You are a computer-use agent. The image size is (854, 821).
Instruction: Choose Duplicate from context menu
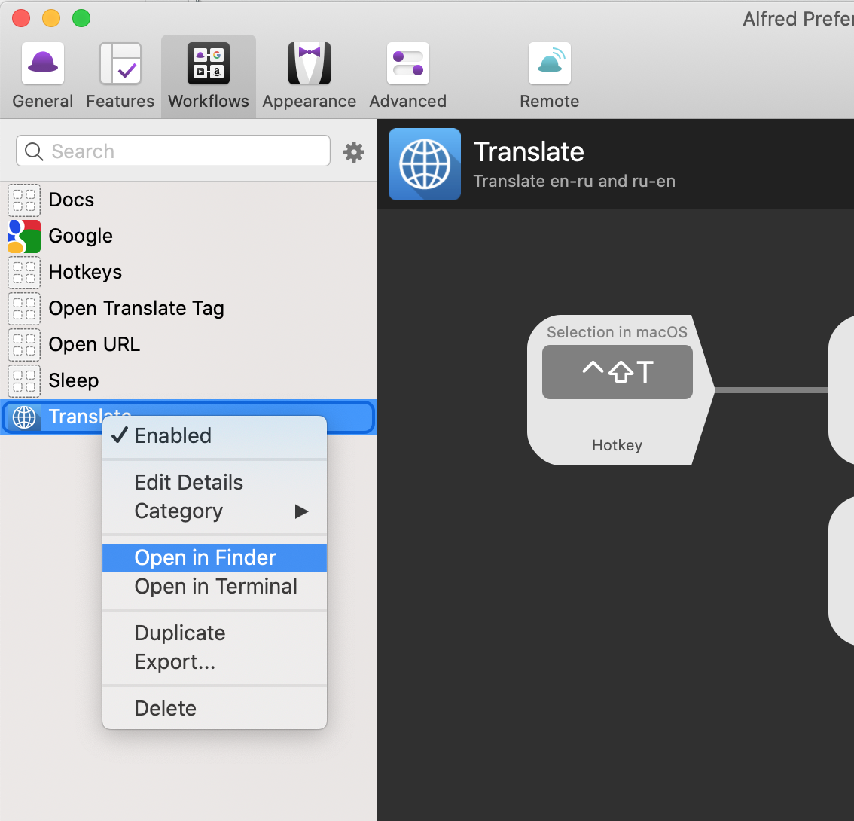[x=215, y=633]
